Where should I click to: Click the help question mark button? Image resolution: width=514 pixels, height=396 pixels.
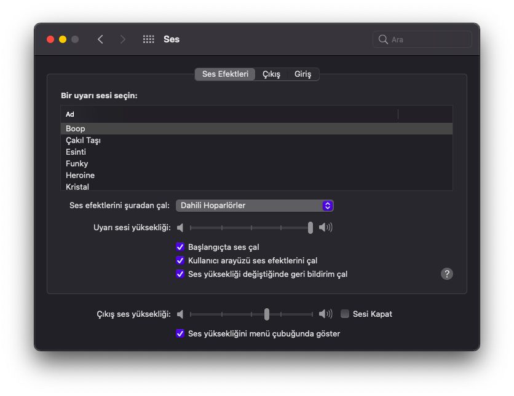click(x=447, y=274)
